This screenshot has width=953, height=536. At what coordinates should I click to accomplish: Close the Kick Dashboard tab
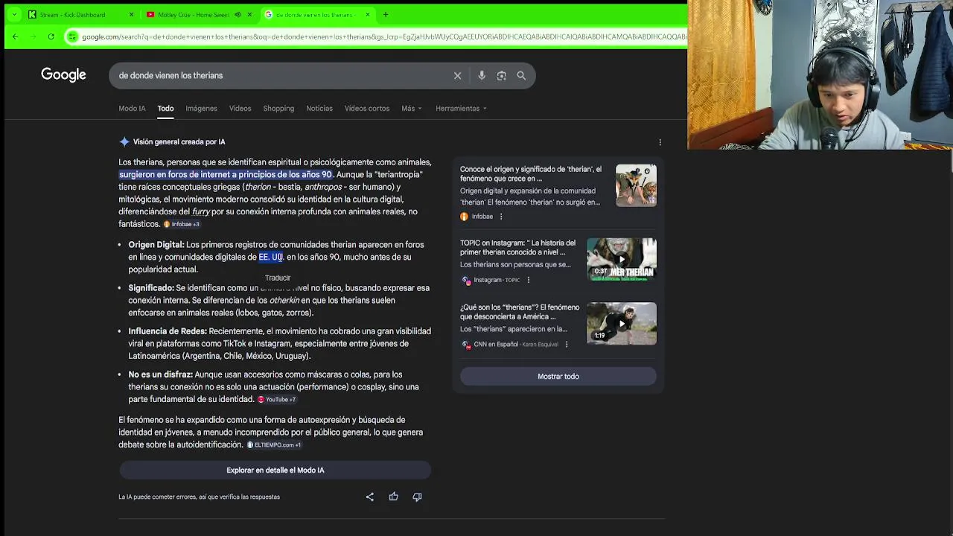click(132, 14)
